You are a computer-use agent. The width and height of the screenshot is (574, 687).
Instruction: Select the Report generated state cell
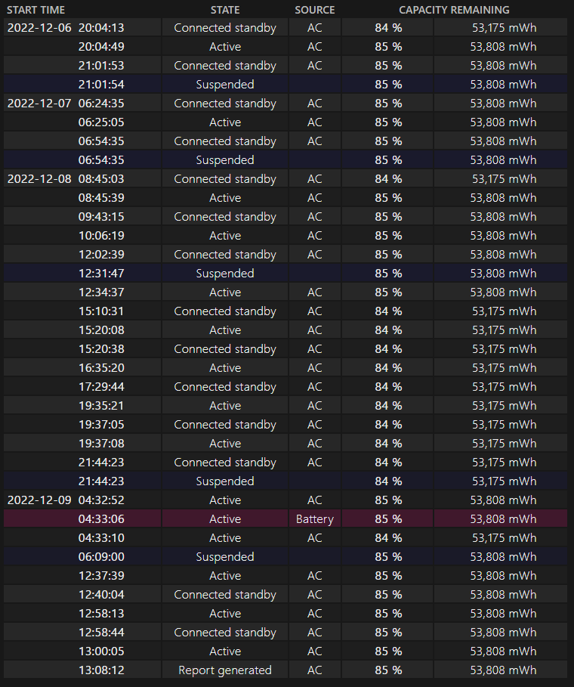tap(225, 670)
